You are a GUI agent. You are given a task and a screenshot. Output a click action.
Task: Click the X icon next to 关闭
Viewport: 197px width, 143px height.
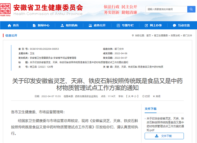pyautogui.click(x=154, y=96)
